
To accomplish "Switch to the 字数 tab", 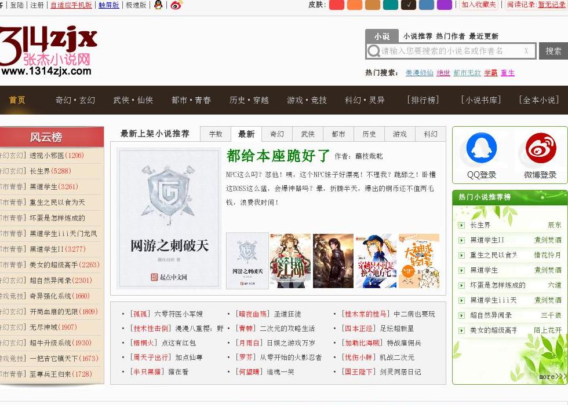I will click(x=216, y=134).
